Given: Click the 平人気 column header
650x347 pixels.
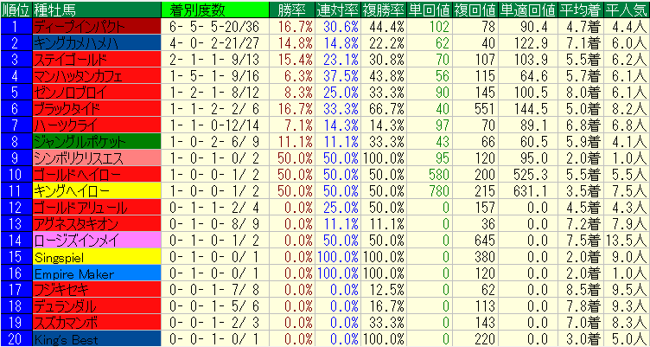Looking at the screenshot, I should pos(627,10).
